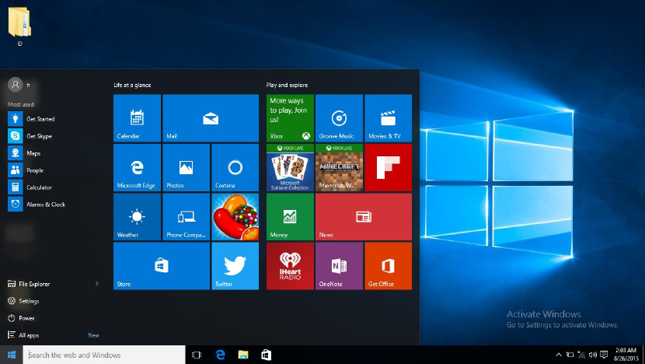Expand the File Explorer jump list arrow
Screen dimensions: 645x364
click(x=97, y=284)
